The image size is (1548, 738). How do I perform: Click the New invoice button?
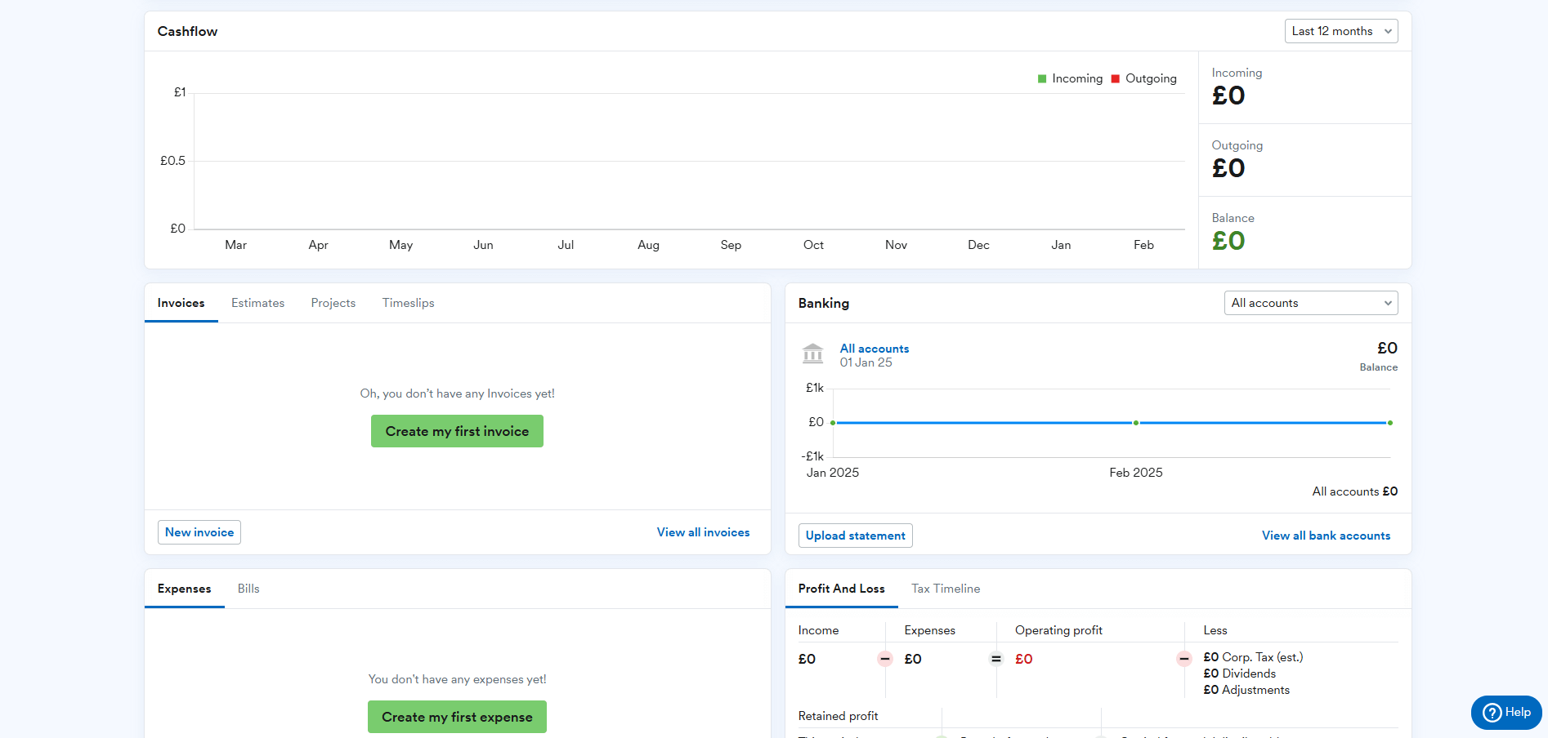(199, 532)
